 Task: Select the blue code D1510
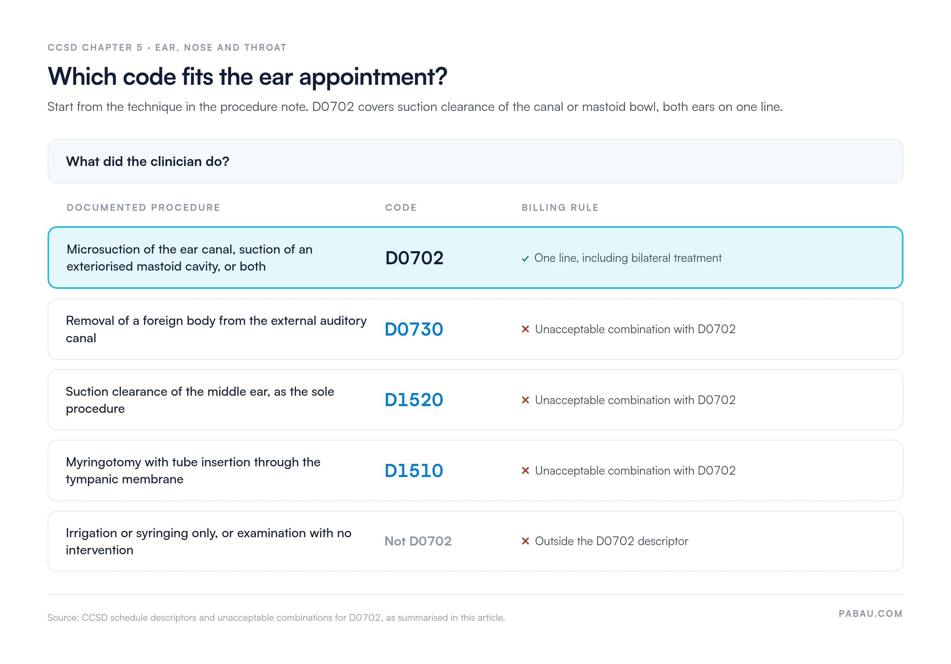(414, 470)
